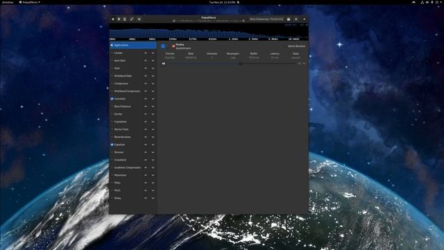Open the Bass Enhancing + Perfect EQ presets button
This screenshot has height=250, width=444.
tap(266, 19)
